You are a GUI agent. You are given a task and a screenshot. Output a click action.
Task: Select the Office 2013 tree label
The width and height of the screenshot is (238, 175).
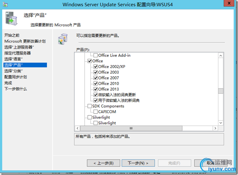point(108,89)
